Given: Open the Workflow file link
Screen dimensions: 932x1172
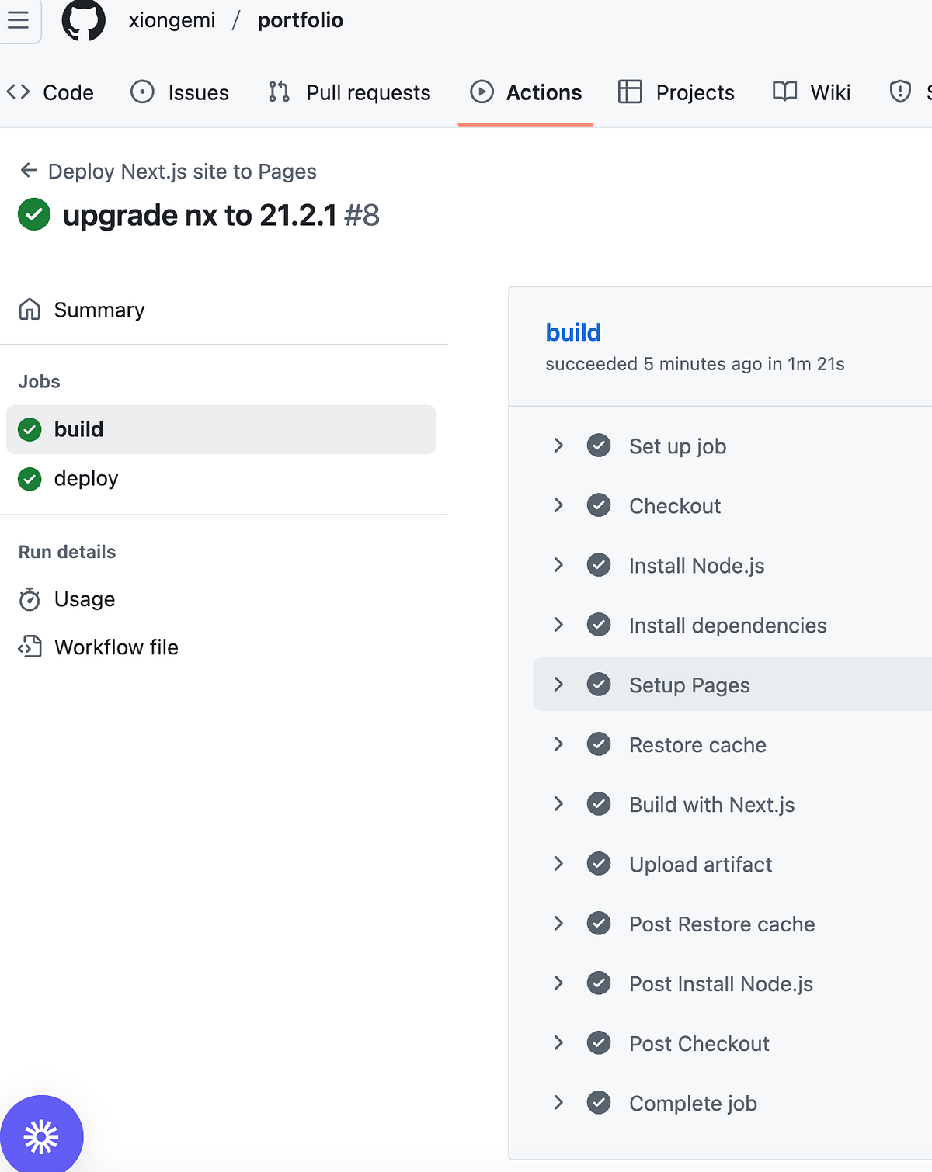Looking at the screenshot, I should [x=116, y=647].
